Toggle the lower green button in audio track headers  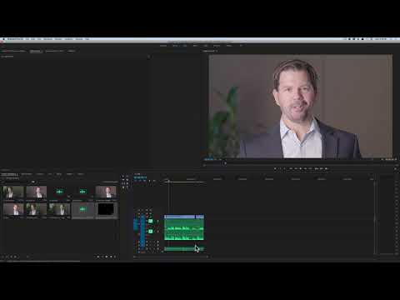click(150, 231)
